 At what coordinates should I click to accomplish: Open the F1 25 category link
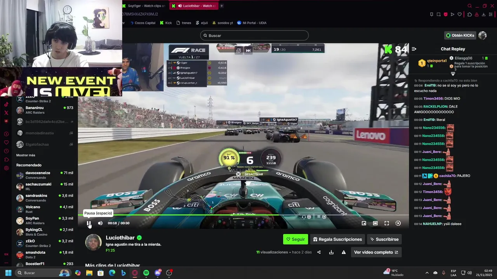tap(110, 250)
